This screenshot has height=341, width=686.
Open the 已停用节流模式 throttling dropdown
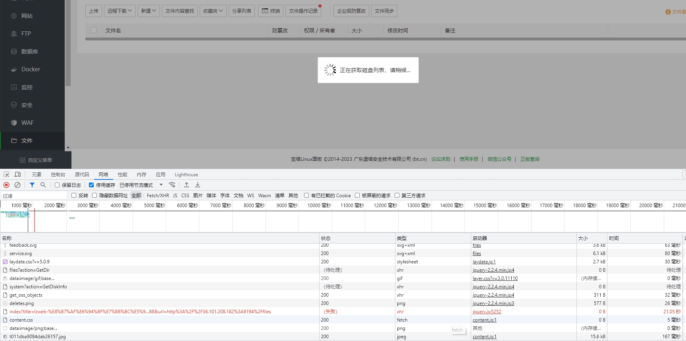[141, 185]
